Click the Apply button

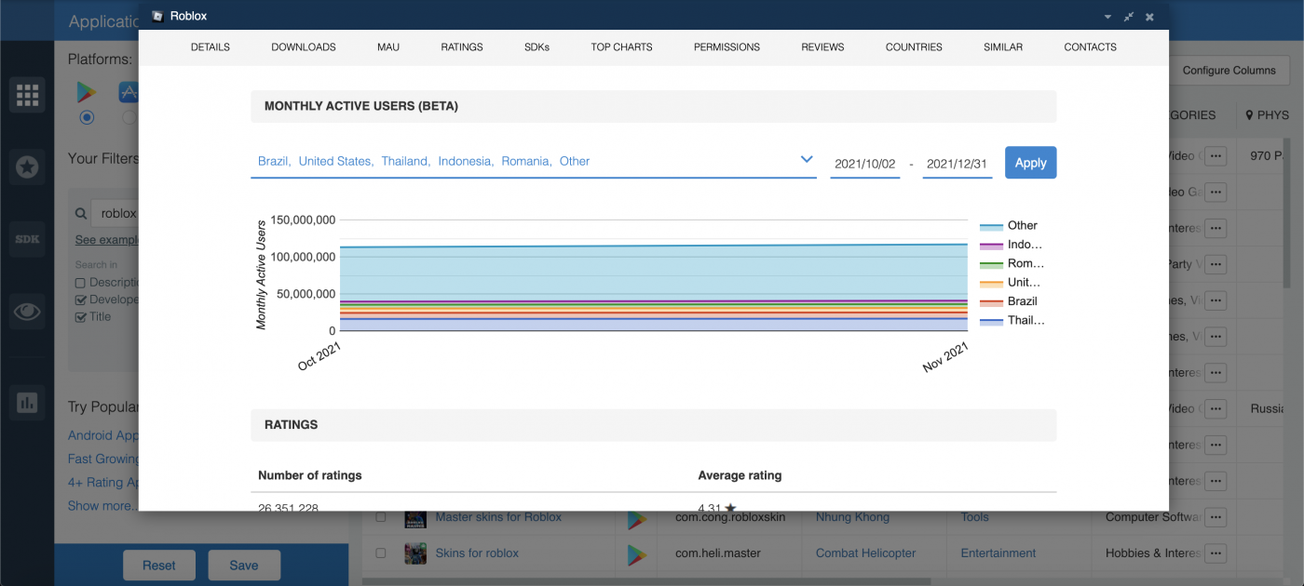pos(1030,163)
